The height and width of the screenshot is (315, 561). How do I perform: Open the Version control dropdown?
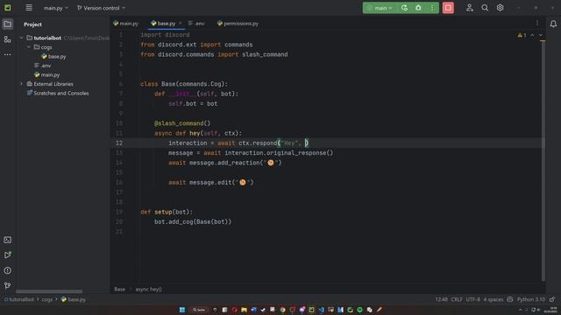(102, 8)
